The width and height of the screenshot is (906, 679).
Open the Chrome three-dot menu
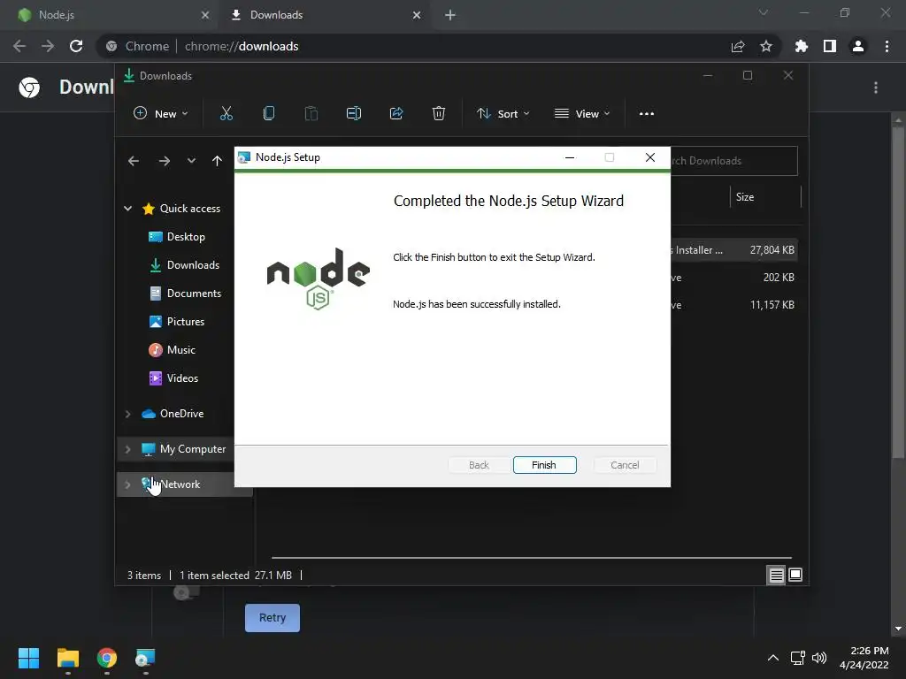tap(887, 46)
